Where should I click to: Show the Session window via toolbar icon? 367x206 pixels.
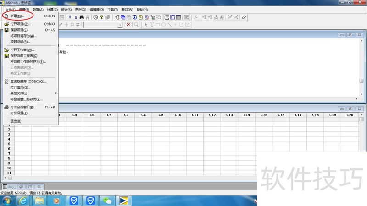(117, 17)
